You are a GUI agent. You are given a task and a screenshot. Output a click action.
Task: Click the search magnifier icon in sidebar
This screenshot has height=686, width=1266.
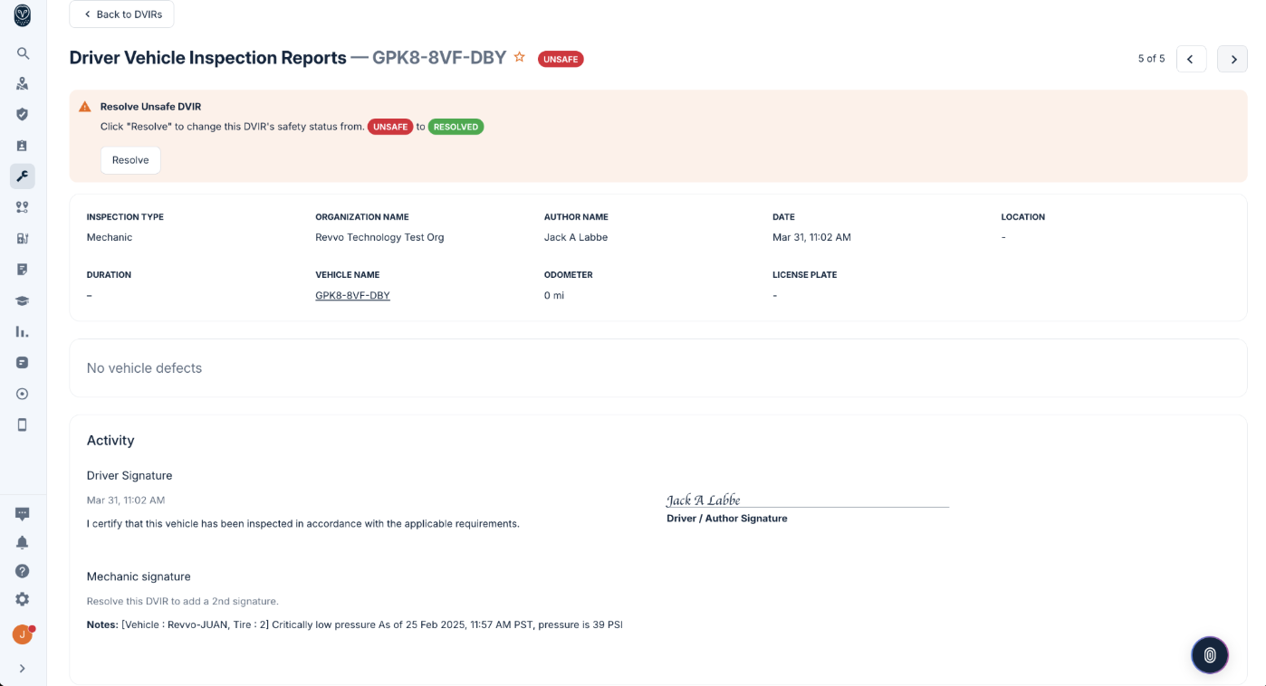[23, 53]
